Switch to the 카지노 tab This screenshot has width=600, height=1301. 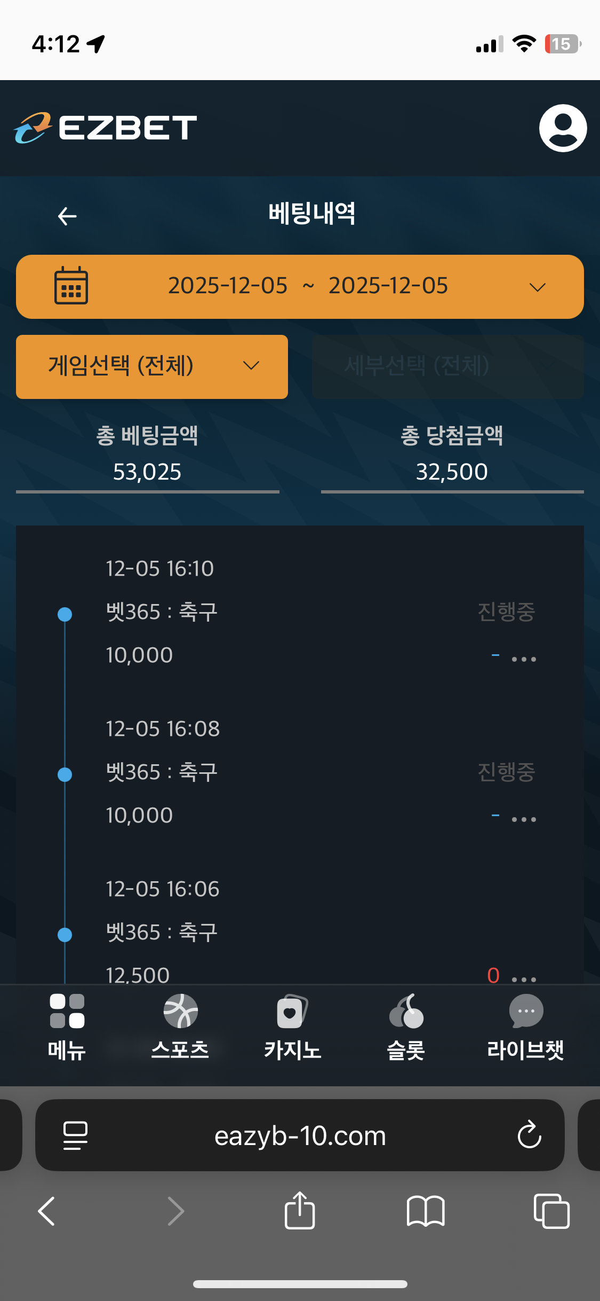pos(292,1026)
